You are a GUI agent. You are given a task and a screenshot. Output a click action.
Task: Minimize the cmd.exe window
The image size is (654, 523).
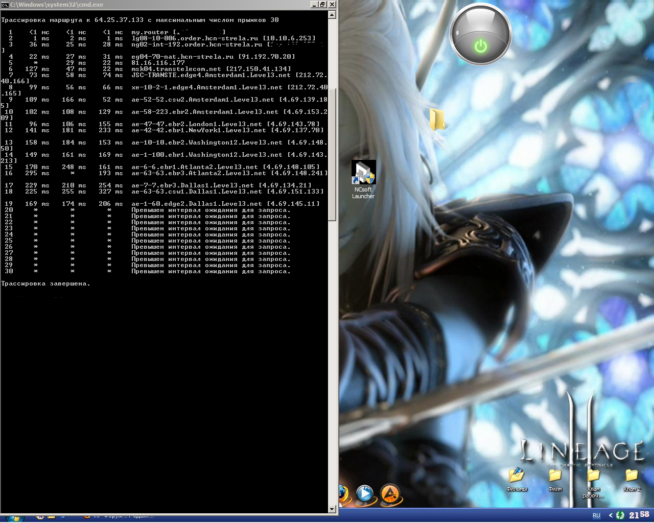(314, 5)
